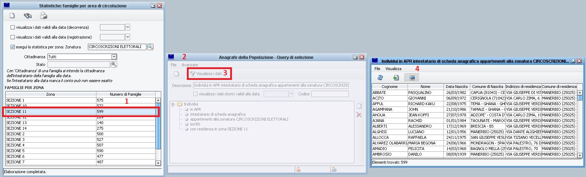The height and width of the screenshot is (177, 586).
Task: Click the blank page icon in Query di selezione toolbar
Action: [x=177, y=74]
